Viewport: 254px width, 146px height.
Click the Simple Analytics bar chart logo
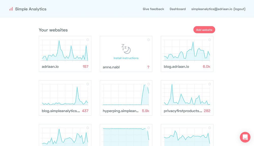click(x=11, y=9)
